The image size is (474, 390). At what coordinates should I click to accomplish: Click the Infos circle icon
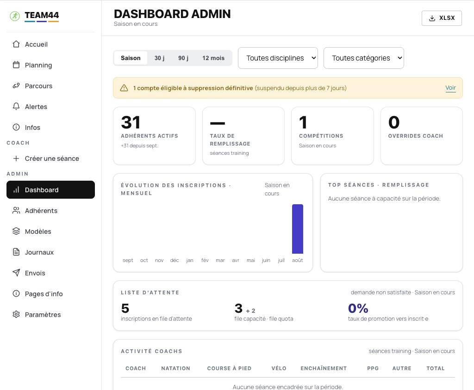click(x=16, y=128)
